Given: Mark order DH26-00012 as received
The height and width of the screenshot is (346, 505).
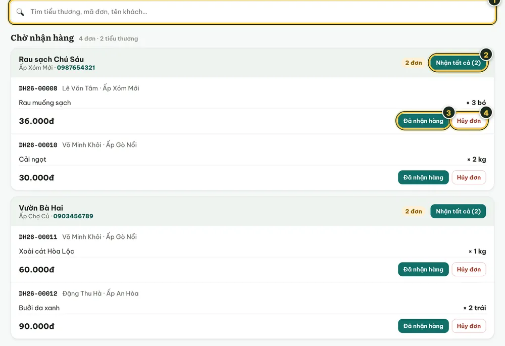Looking at the screenshot, I should tap(423, 326).
